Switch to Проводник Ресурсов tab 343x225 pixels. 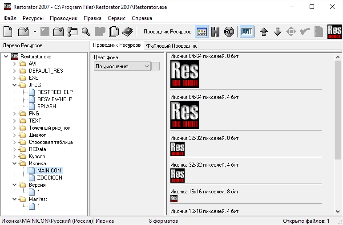click(x=117, y=45)
